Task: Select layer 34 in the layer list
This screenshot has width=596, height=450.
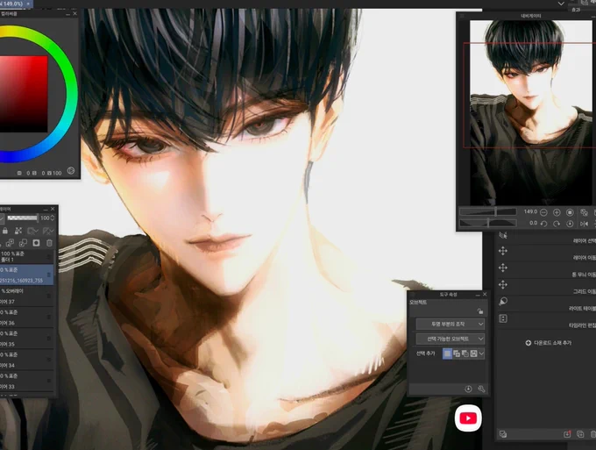Action: [26, 360]
